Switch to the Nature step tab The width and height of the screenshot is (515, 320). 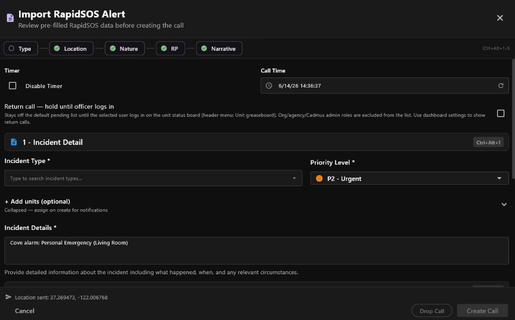pos(125,48)
